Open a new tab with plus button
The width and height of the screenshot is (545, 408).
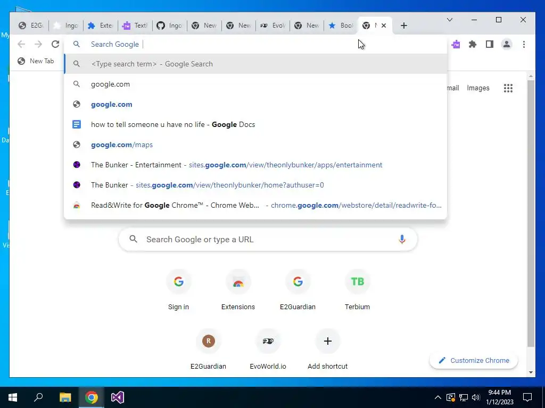click(x=403, y=25)
